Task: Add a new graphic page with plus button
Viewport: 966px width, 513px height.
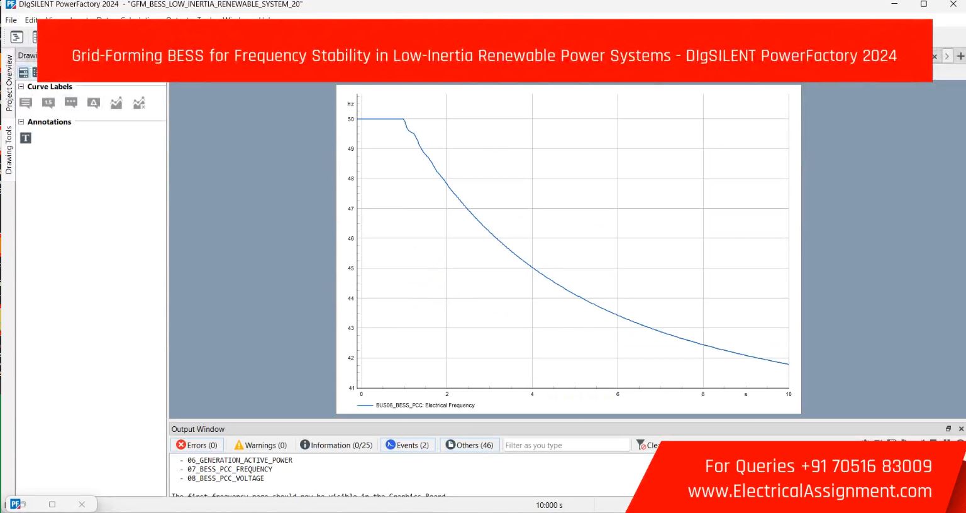Action: coord(960,56)
